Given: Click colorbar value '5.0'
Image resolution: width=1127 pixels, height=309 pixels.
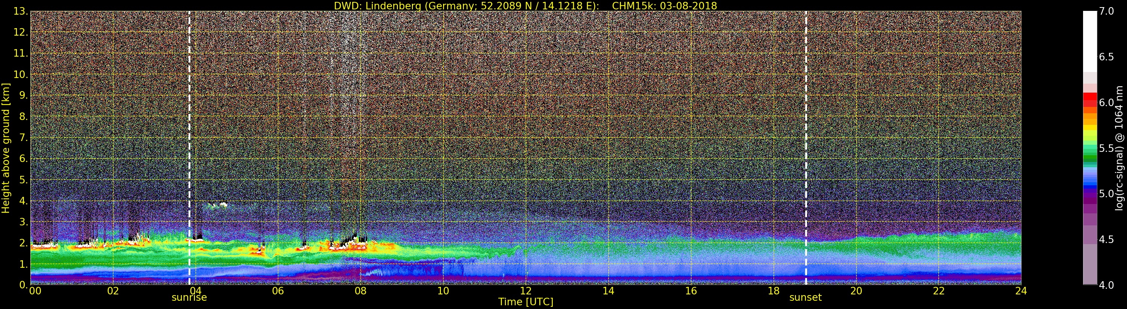Looking at the screenshot, I should point(1106,193).
